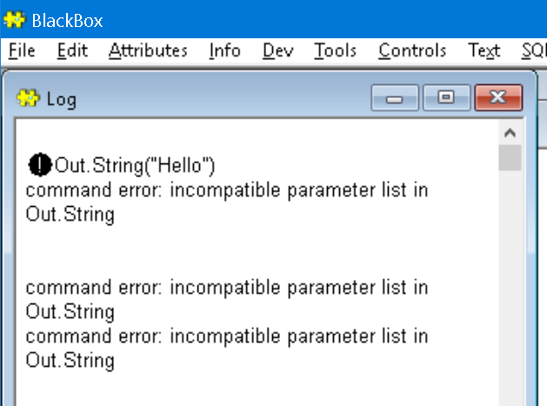Click the BlackBox app icon in title bar

tap(14, 20)
